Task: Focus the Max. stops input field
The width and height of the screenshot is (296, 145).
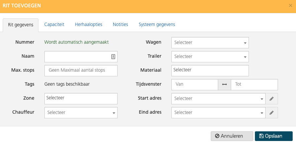Action: click(x=81, y=71)
